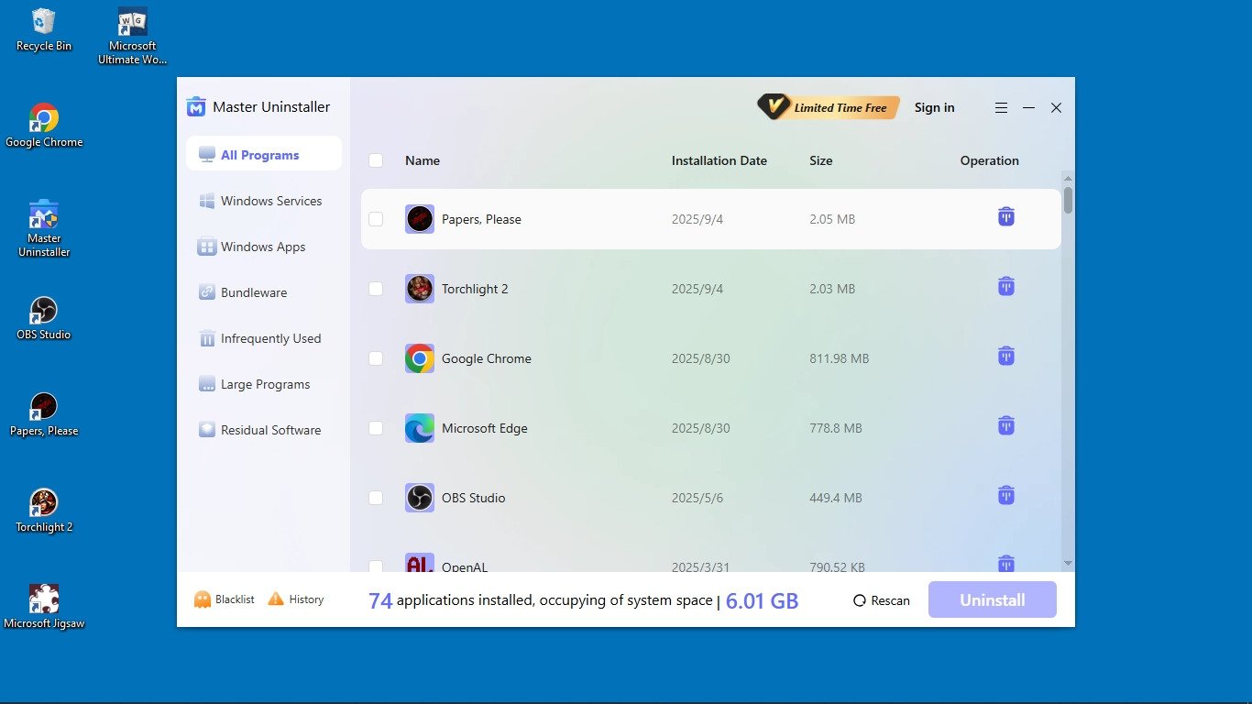This screenshot has width=1252, height=704.
Task: Open the History warning icon
Action: point(276,599)
